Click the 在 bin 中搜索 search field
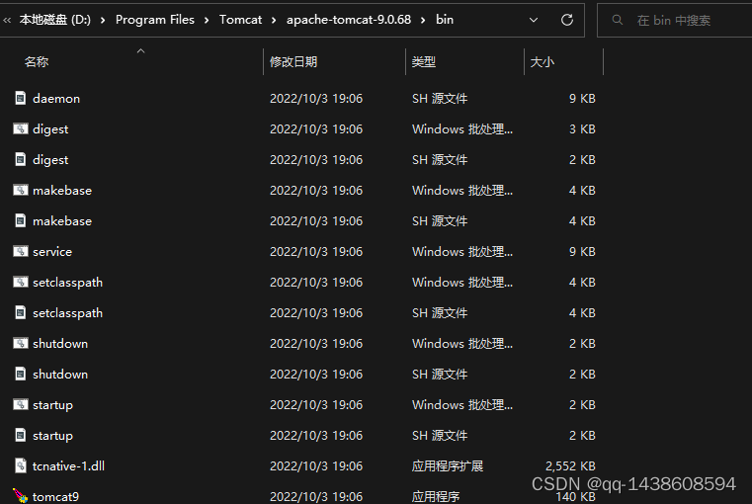 pyautogui.click(x=674, y=20)
